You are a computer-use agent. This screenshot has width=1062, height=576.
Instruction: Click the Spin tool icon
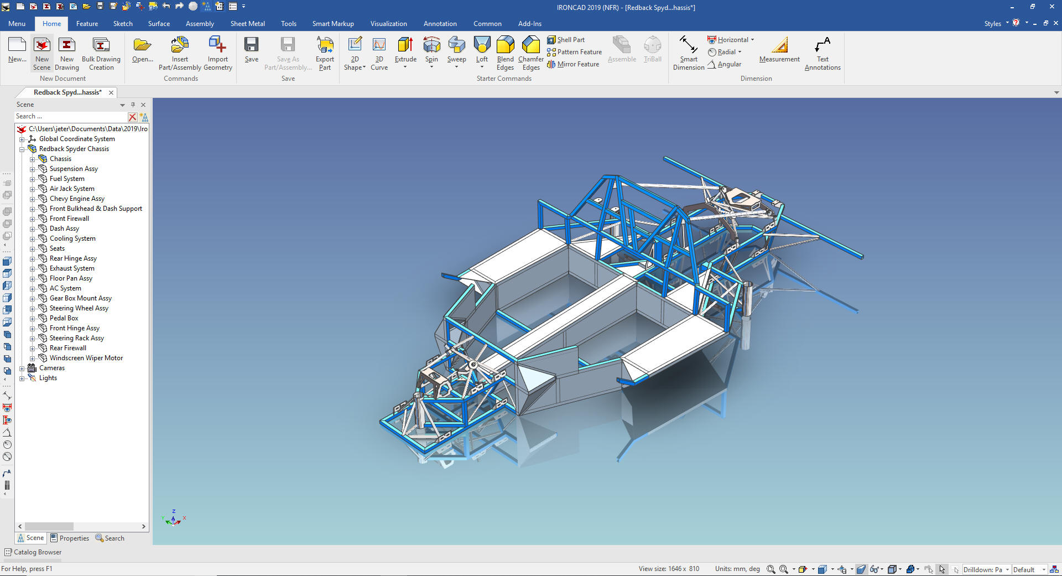coord(431,45)
